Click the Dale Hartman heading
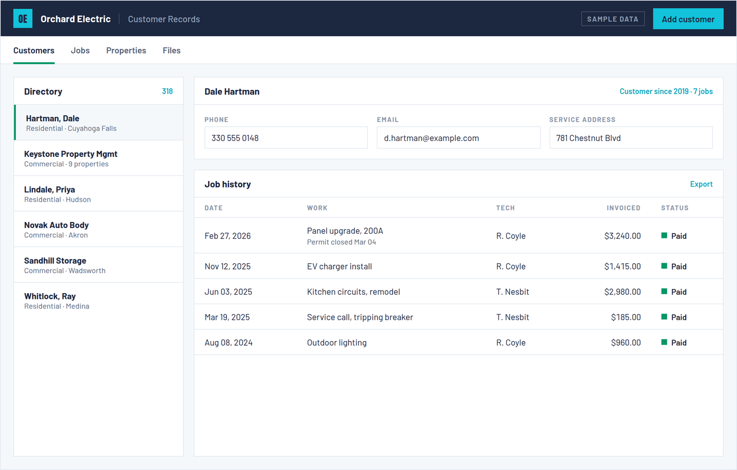 232,92
